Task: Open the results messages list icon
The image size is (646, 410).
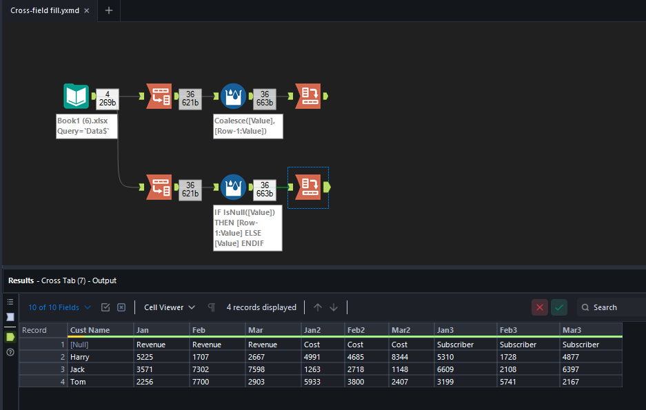Action: pyautogui.click(x=10, y=302)
